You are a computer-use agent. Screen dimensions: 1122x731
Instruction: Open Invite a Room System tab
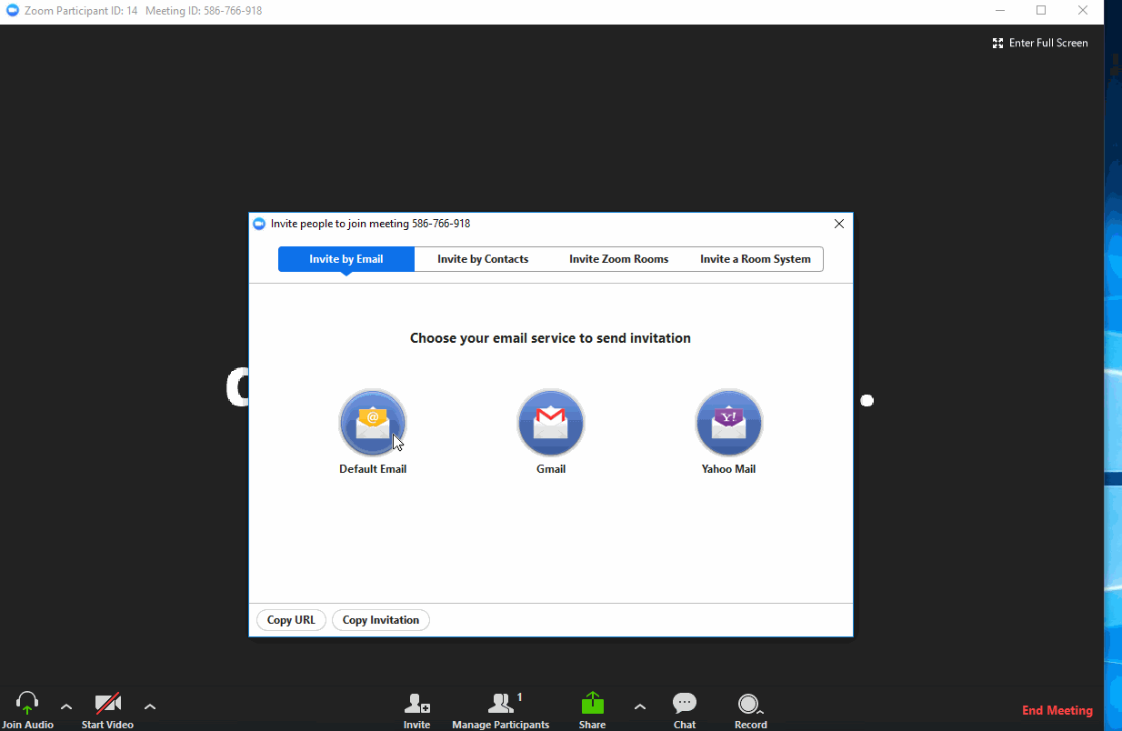pyautogui.click(x=755, y=259)
